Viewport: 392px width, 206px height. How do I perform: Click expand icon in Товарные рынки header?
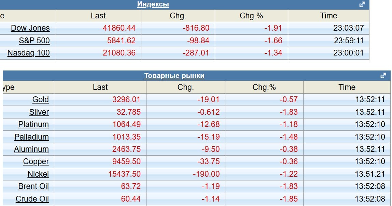[x=383, y=76]
